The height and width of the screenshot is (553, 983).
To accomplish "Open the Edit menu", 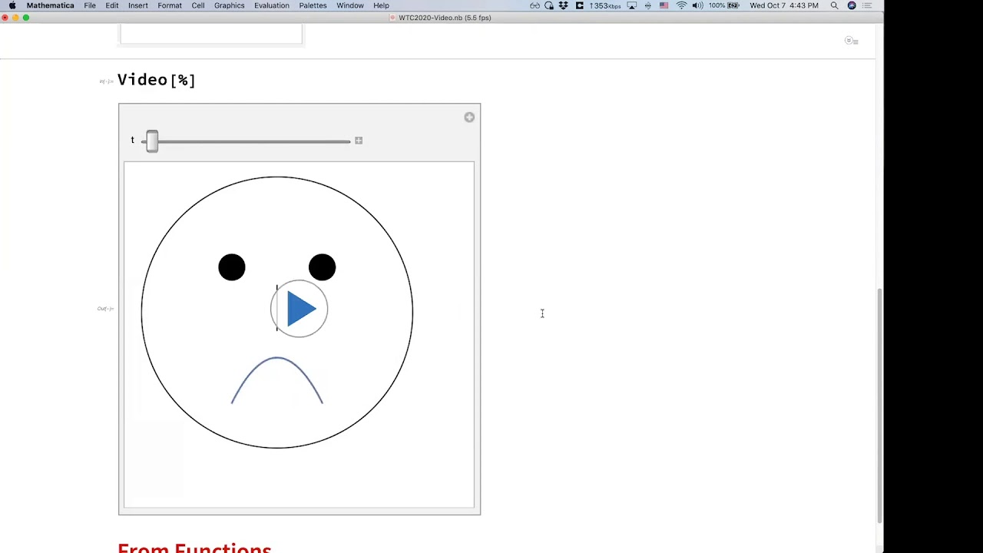I will (x=112, y=5).
